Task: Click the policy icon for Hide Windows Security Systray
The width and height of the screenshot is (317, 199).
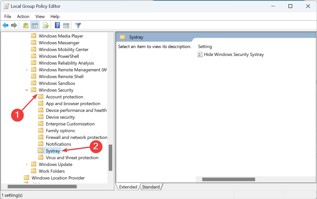Action: [200, 54]
